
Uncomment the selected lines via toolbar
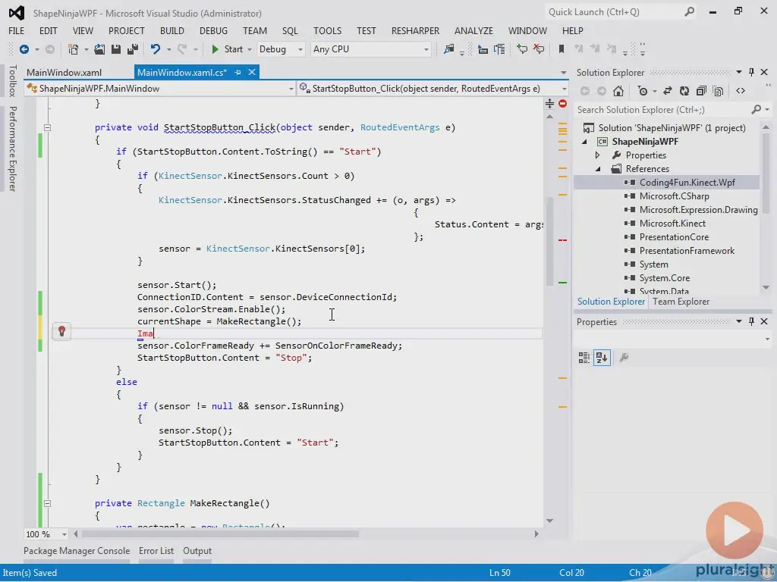(539, 49)
